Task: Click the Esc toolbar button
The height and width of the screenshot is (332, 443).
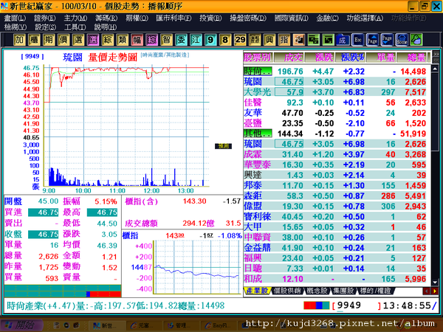Action: pyautogui.click(x=357, y=40)
